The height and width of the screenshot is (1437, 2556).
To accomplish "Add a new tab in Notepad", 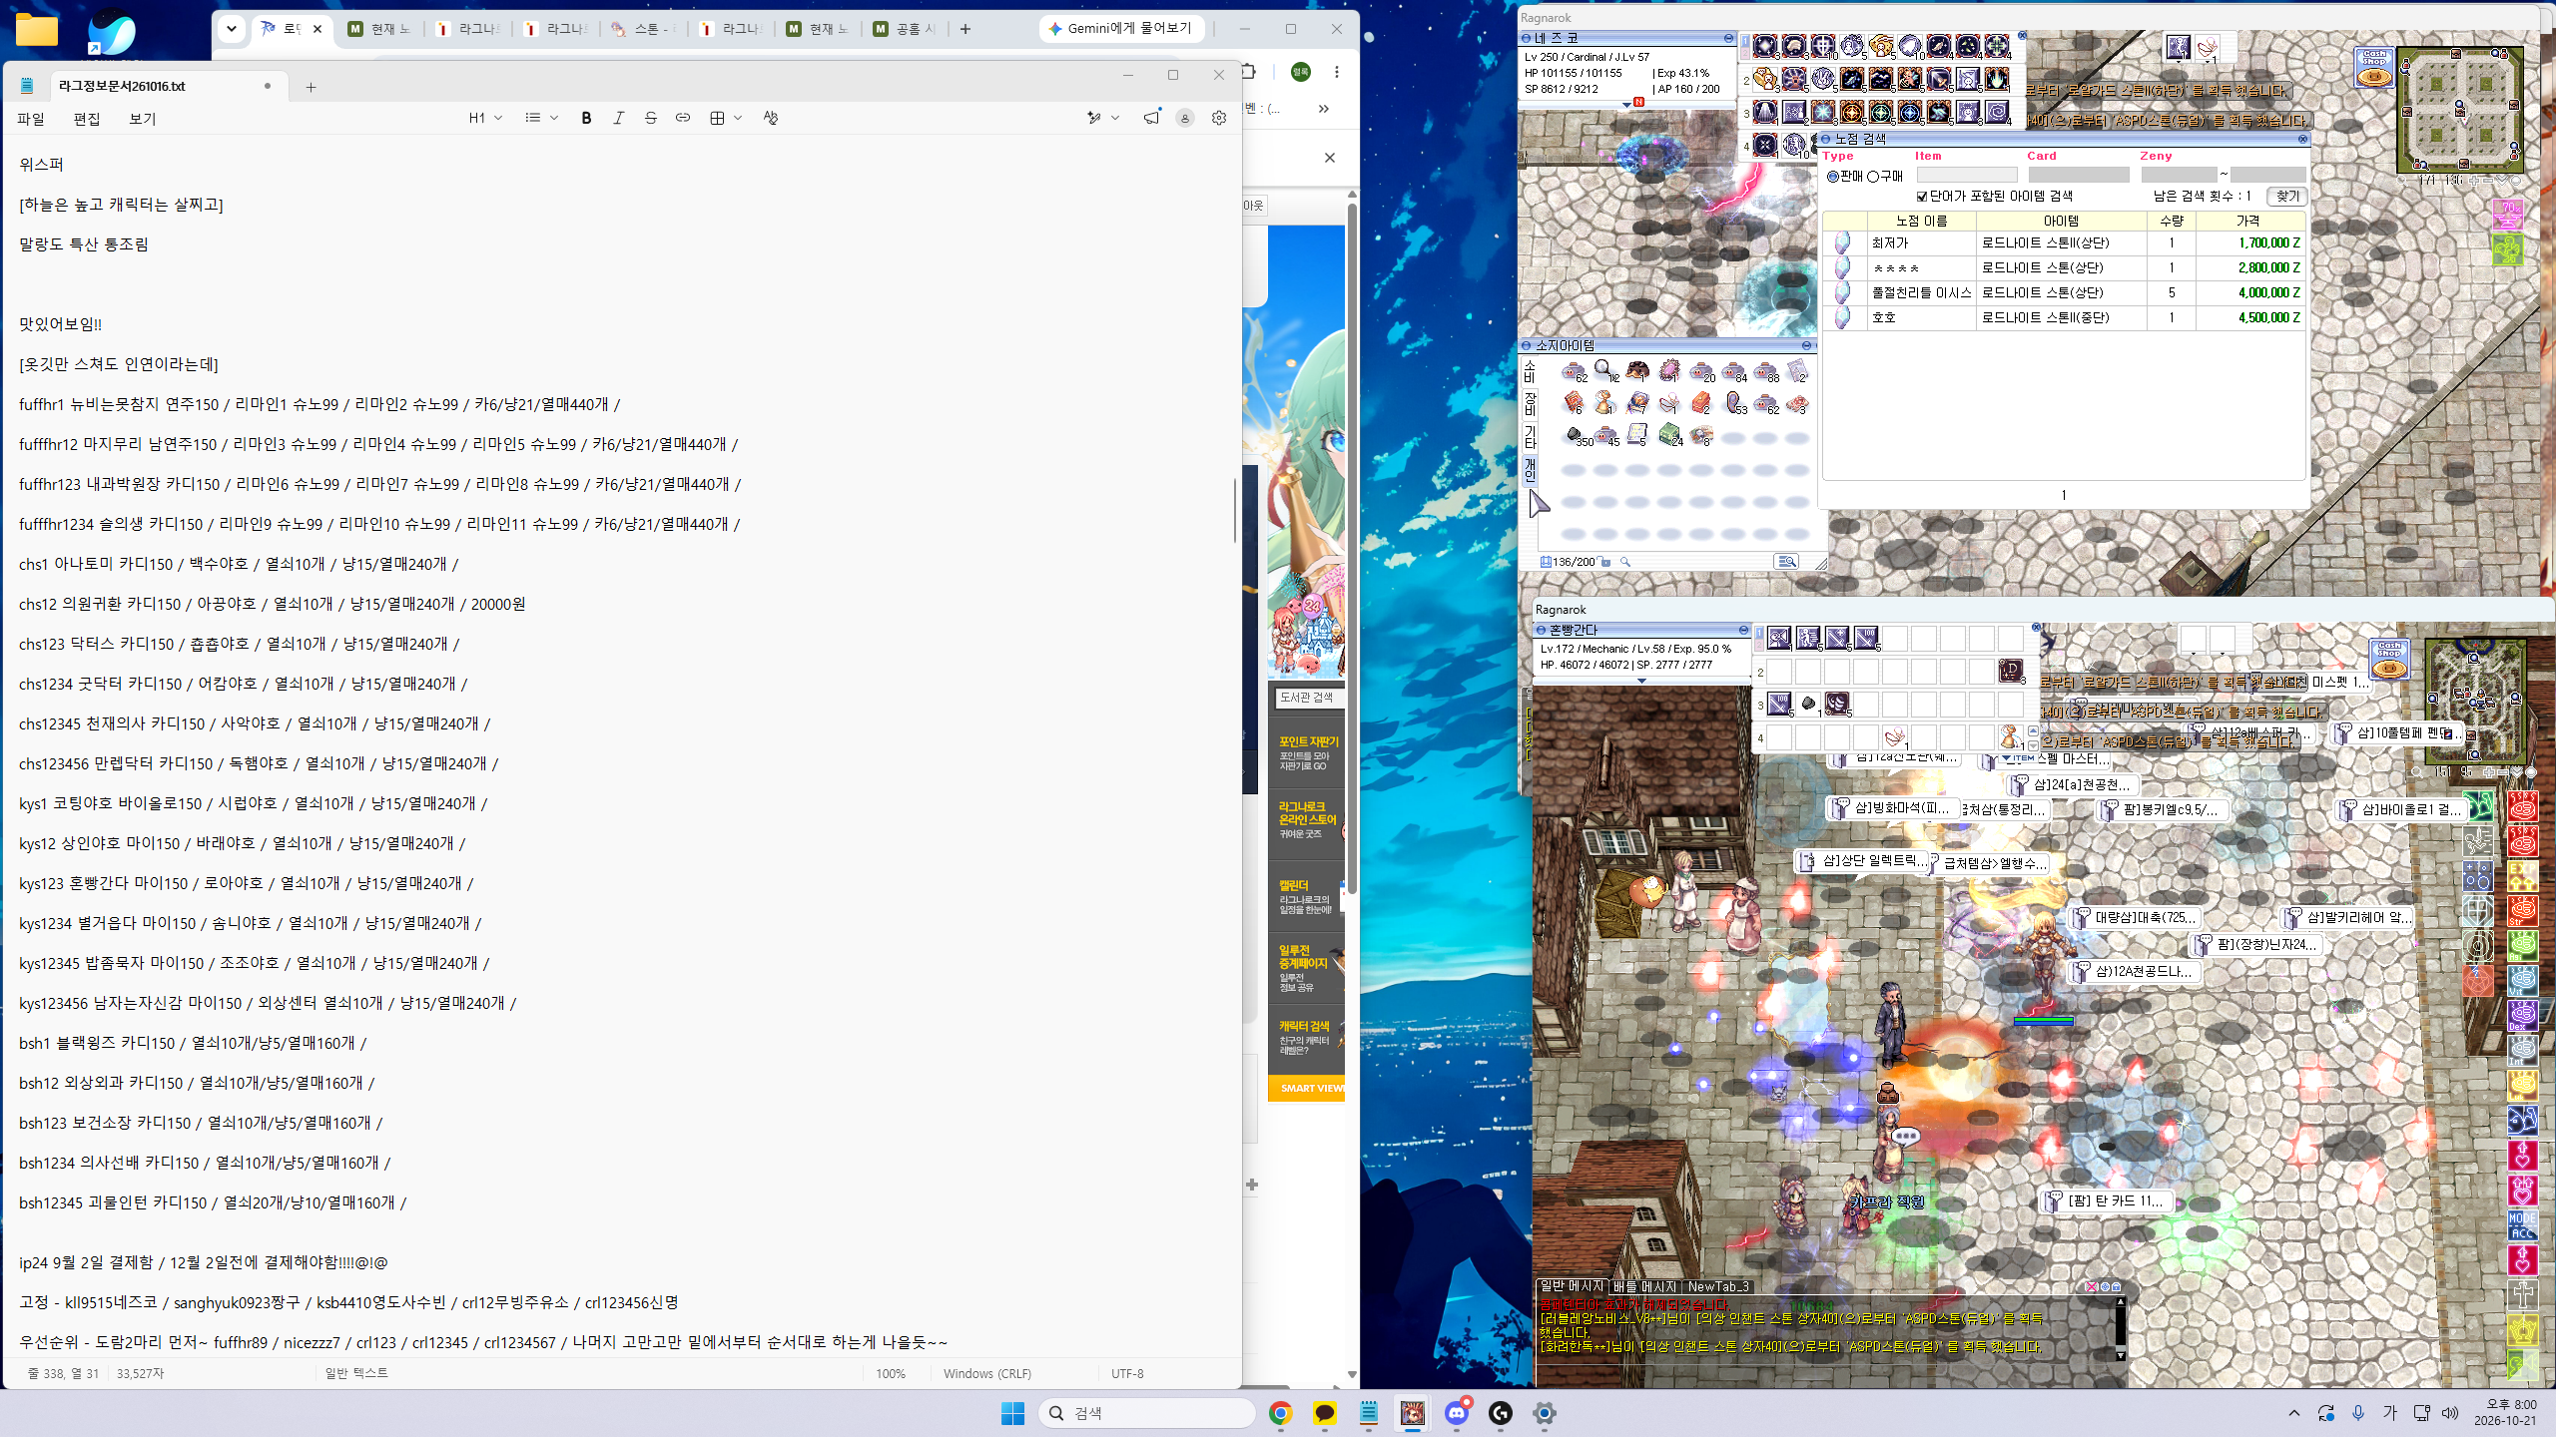I will [311, 87].
